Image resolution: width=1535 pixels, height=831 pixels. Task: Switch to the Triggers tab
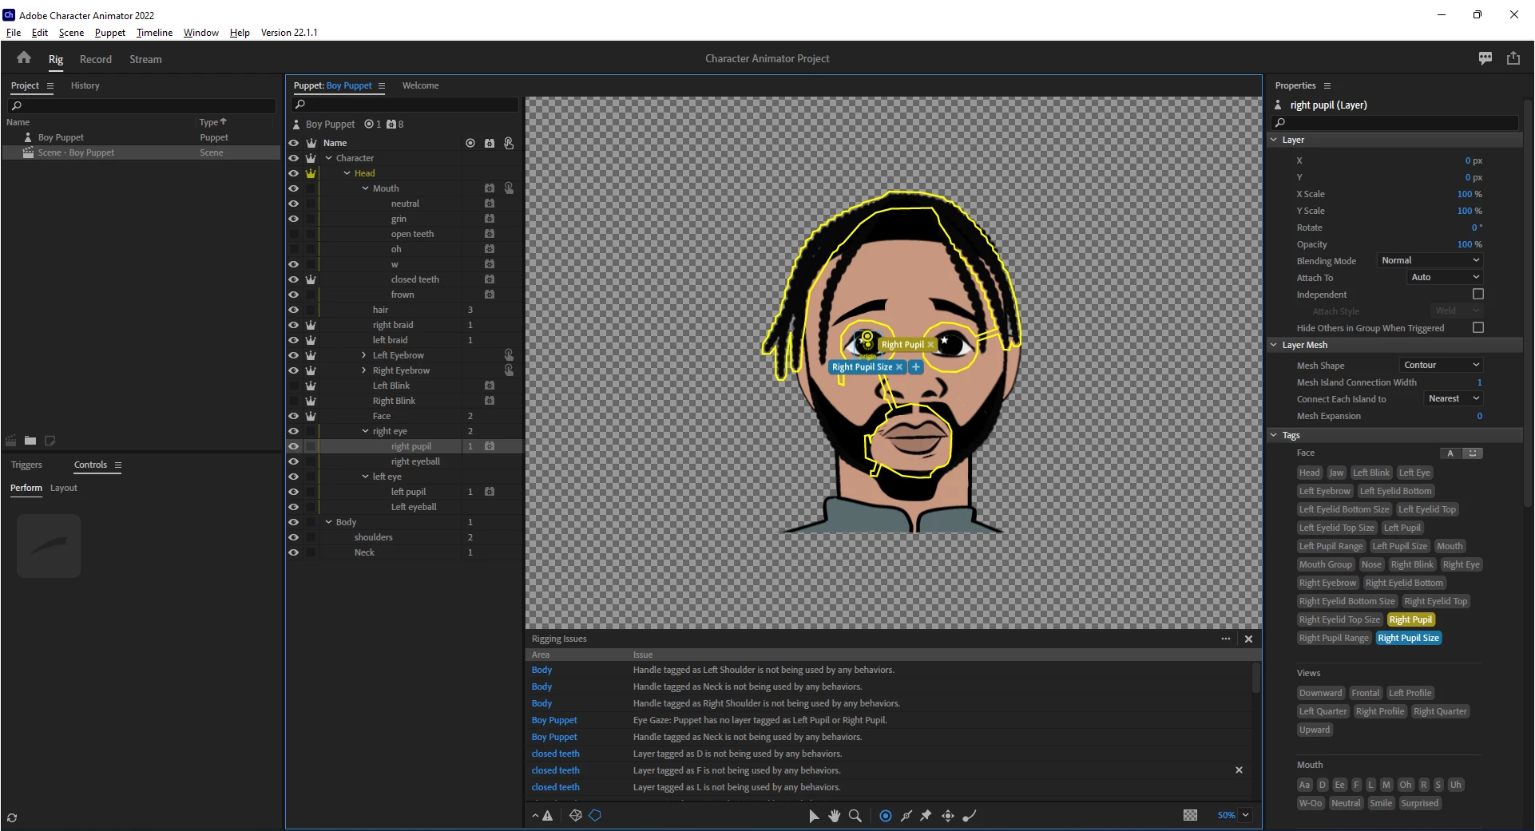[26, 465]
